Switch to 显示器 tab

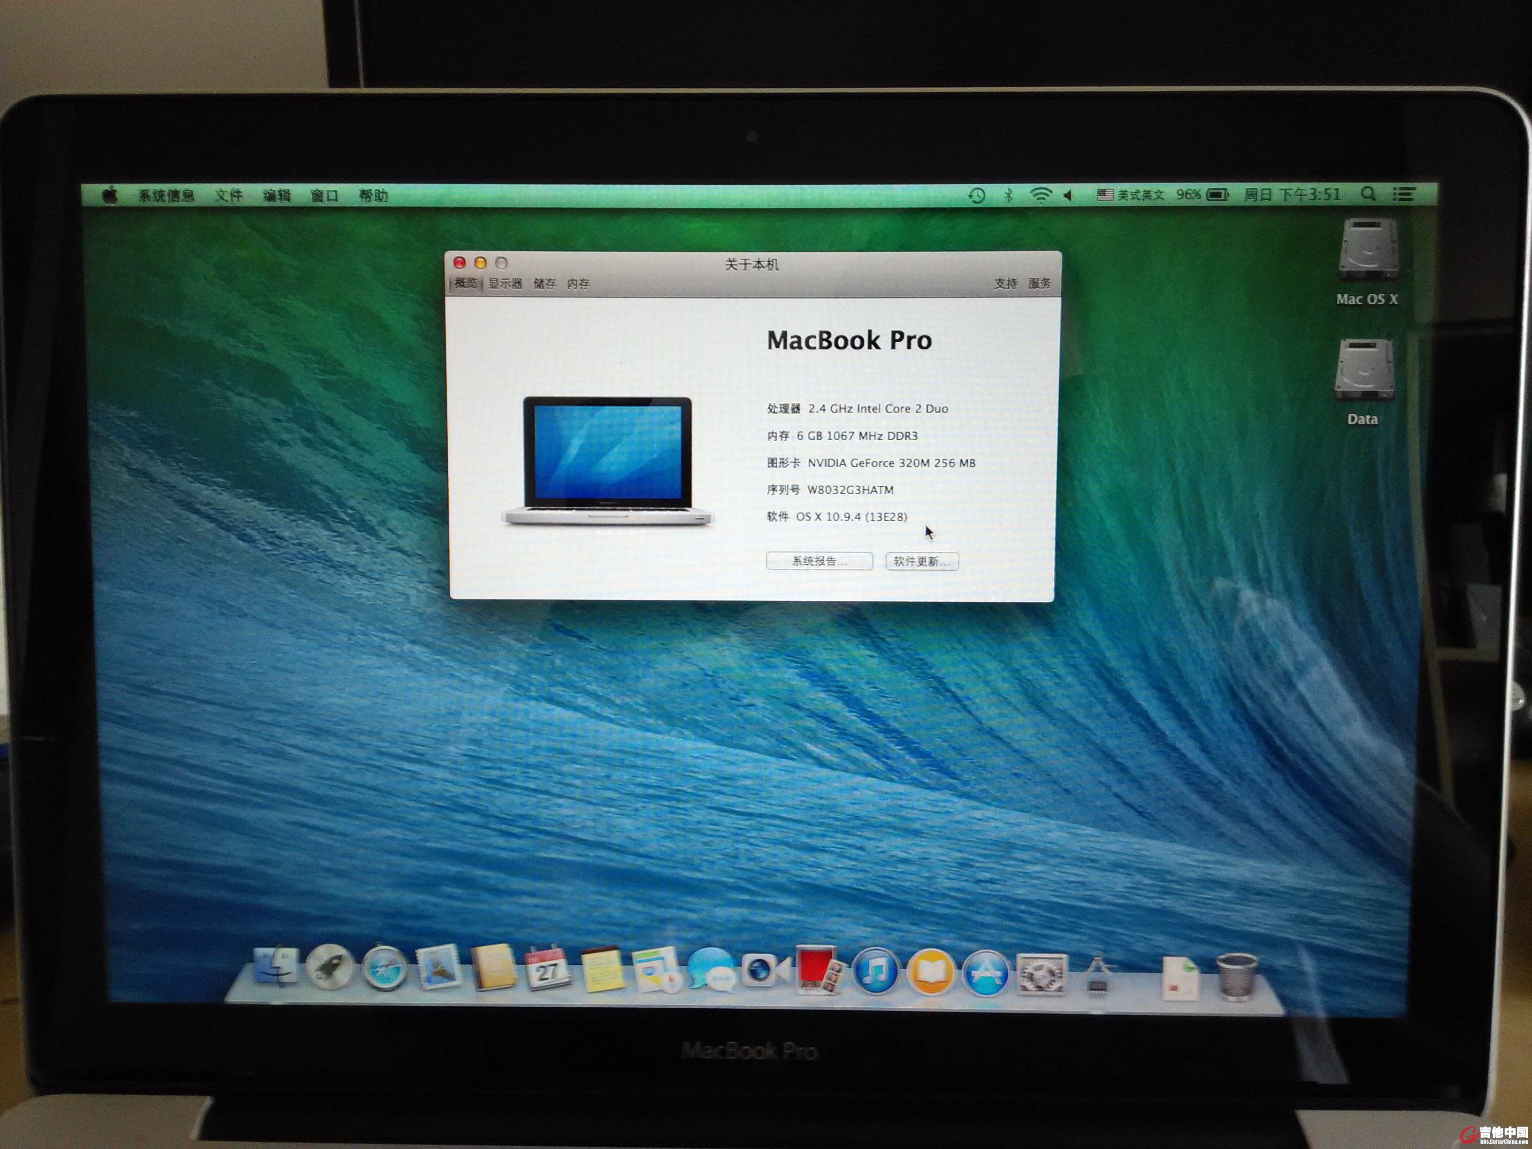(505, 283)
